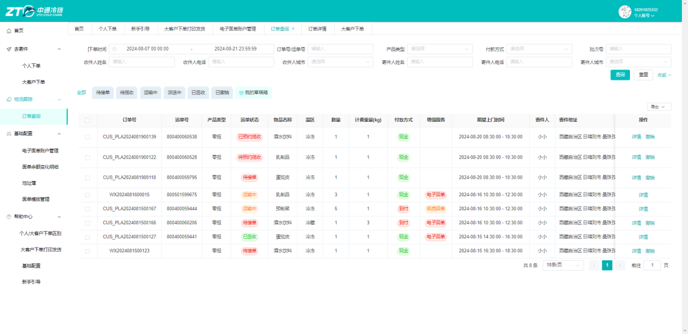This screenshot has height=334, width=688.
Task: Close the 订单查询 tab with x
Action: (x=293, y=29)
